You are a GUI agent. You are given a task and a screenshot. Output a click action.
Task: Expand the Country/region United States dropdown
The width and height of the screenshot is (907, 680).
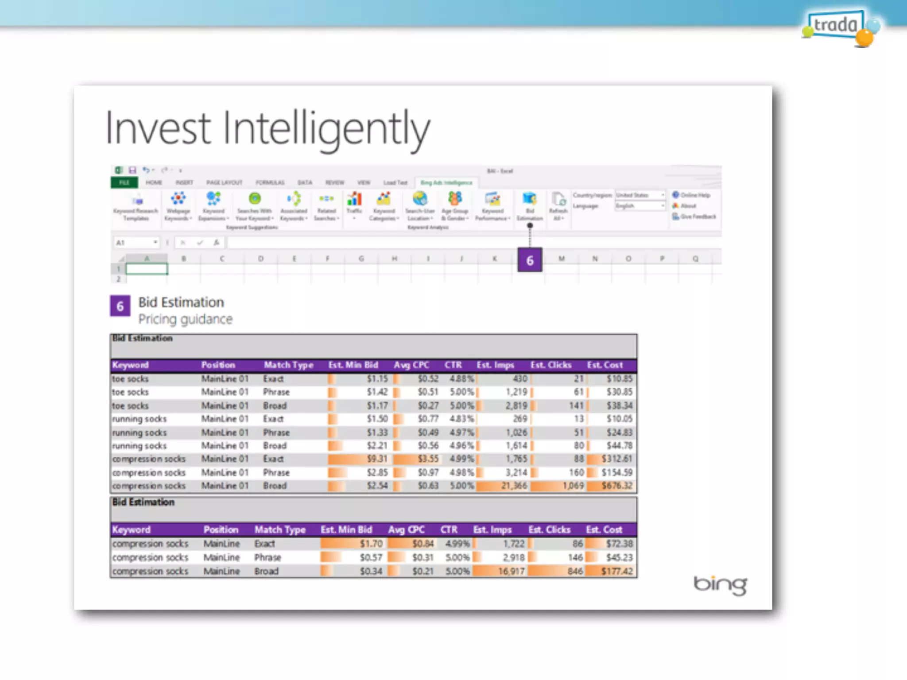click(663, 195)
